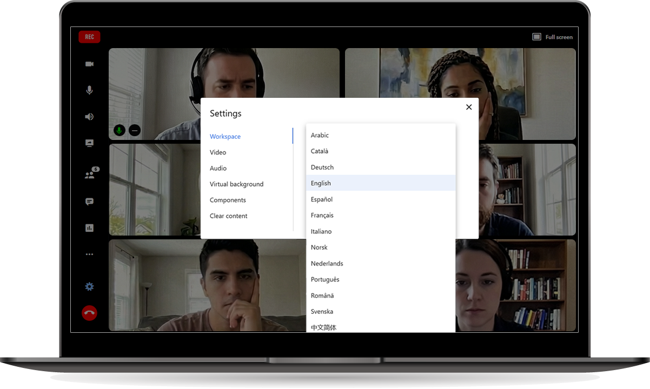Image resolution: width=650 pixels, height=389 pixels.
Task: Click the red REC recording button
Action: (x=89, y=37)
